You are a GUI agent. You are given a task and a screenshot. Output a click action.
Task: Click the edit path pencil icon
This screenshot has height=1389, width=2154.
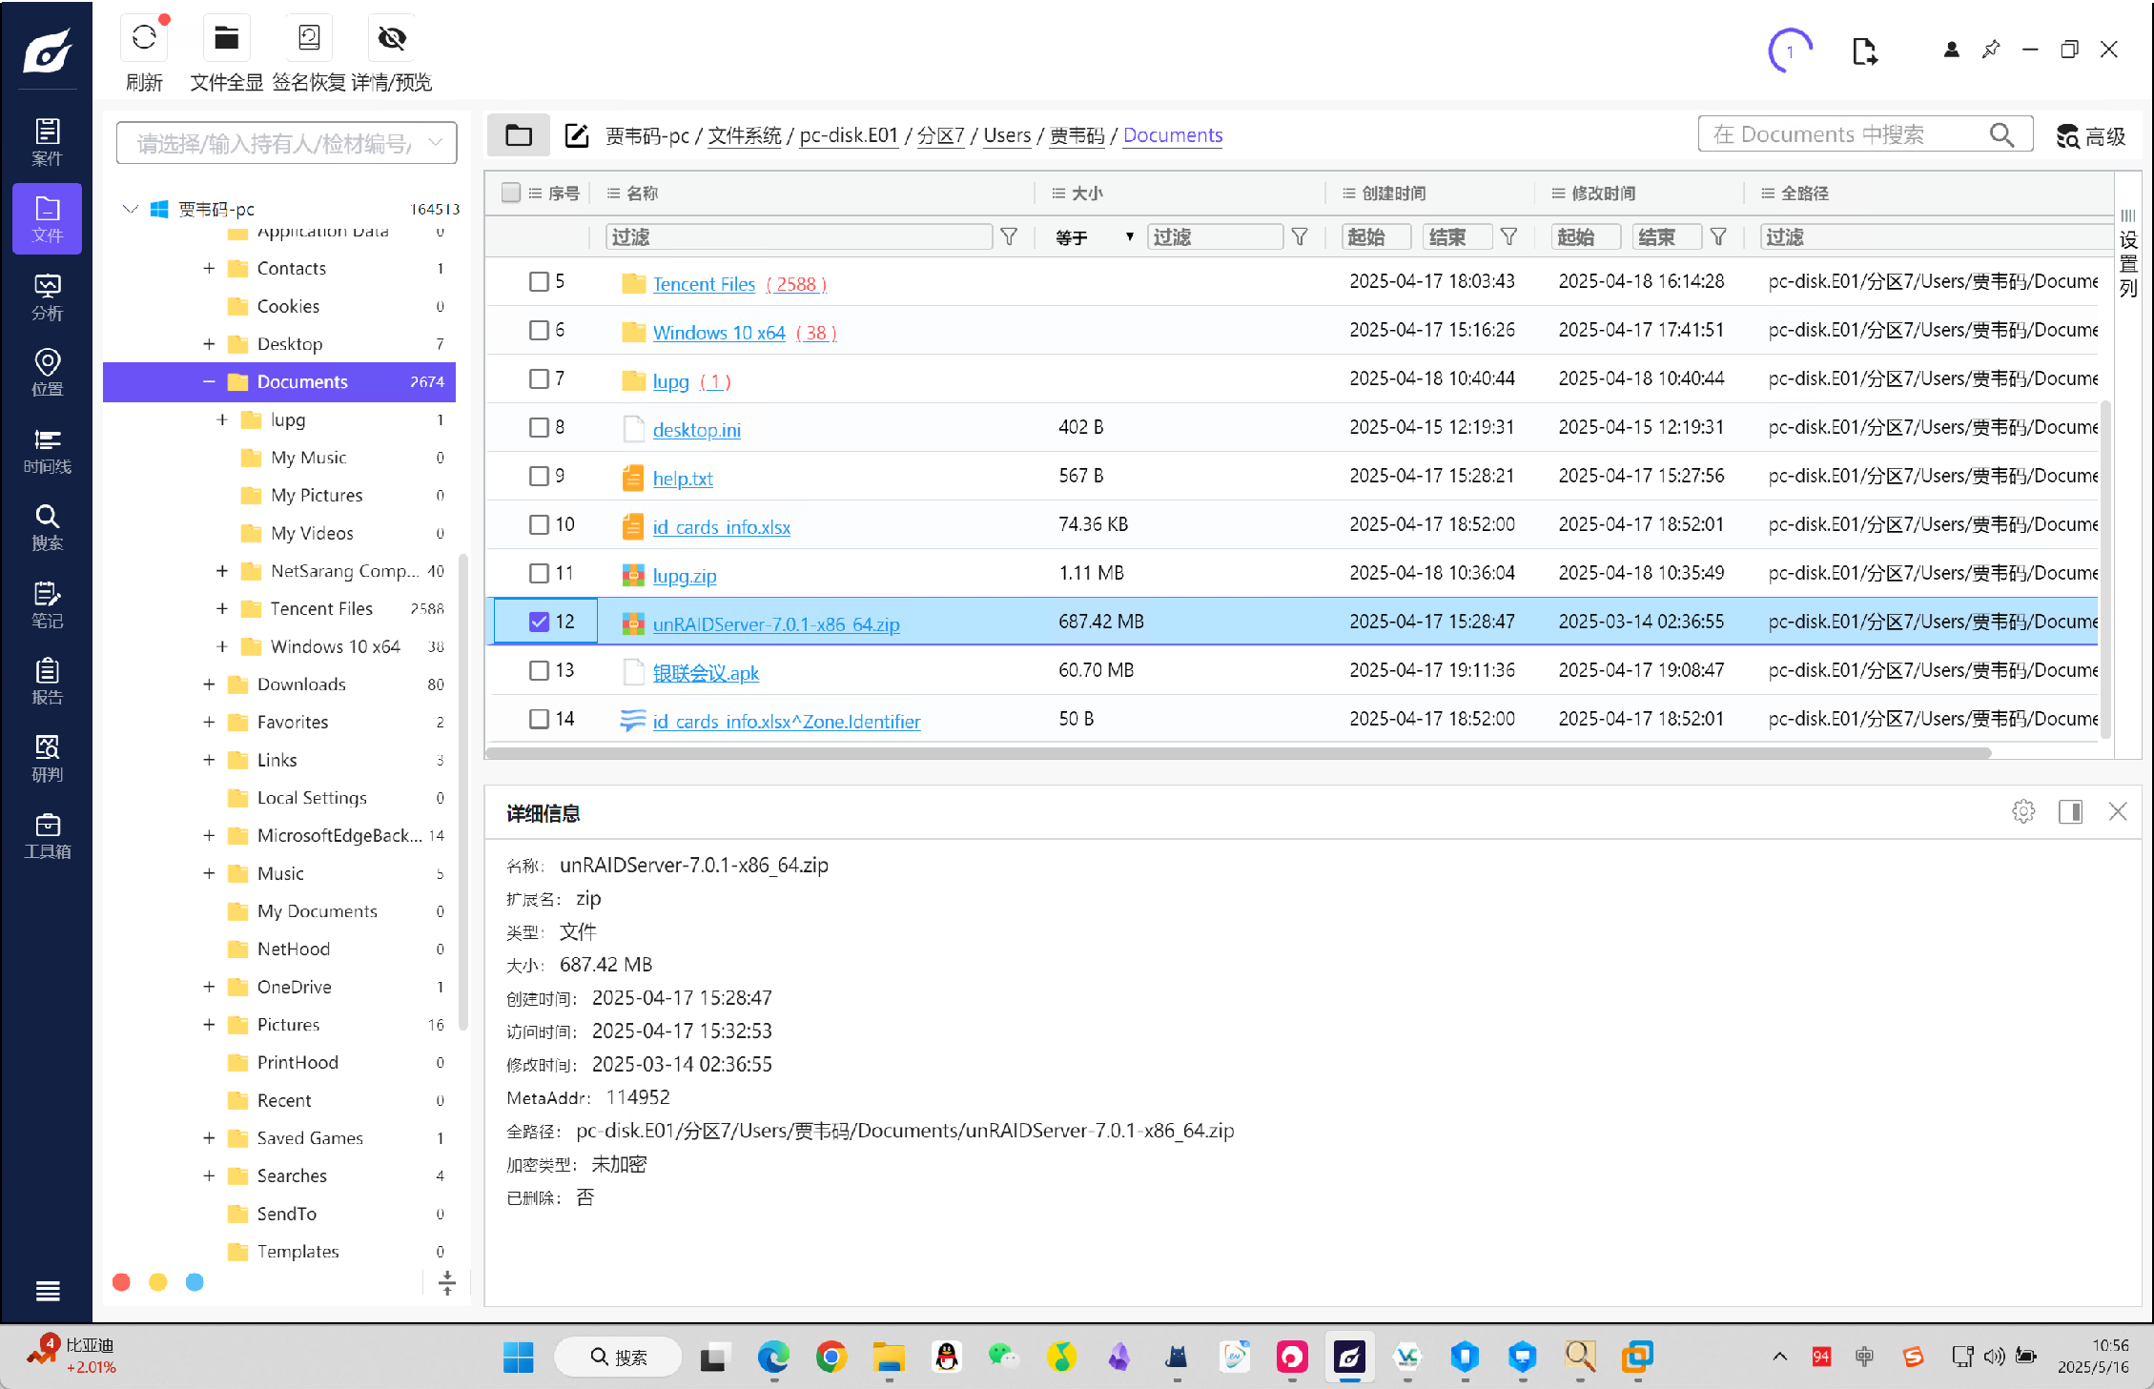(x=576, y=135)
